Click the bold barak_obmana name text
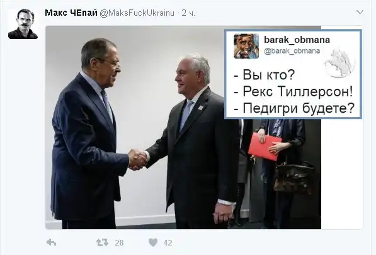 click(297, 40)
